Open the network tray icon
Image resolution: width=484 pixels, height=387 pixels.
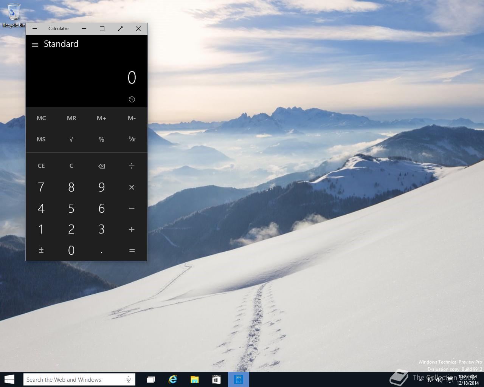pos(430,380)
